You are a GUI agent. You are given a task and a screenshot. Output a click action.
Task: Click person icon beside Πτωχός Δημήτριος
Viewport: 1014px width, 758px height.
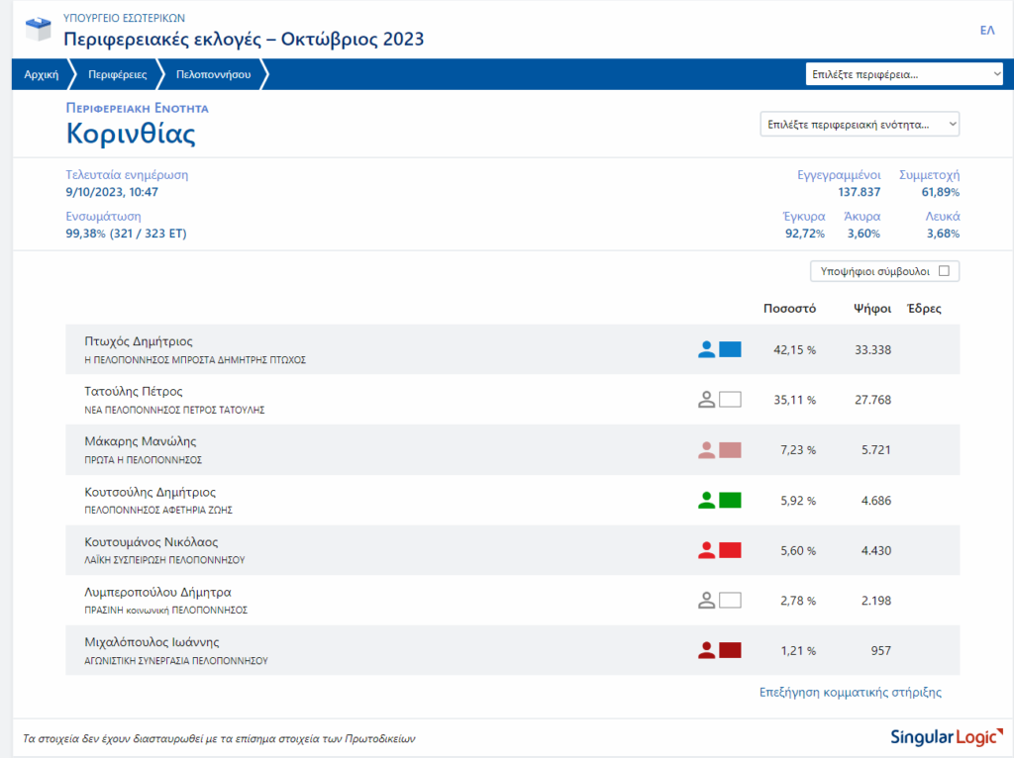706,349
